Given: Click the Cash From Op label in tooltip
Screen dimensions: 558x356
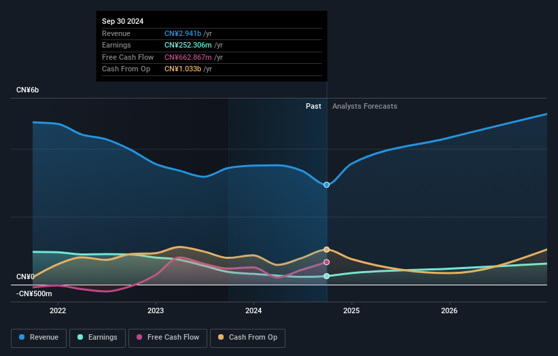Looking at the screenshot, I should [x=126, y=69].
